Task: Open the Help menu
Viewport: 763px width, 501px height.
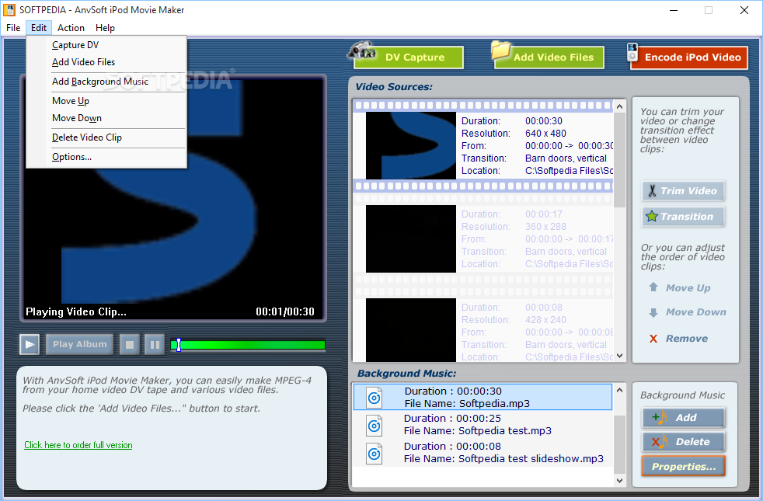Action: point(105,28)
